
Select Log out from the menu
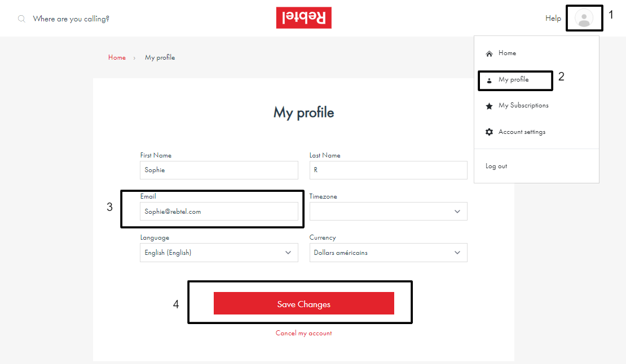click(496, 167)
